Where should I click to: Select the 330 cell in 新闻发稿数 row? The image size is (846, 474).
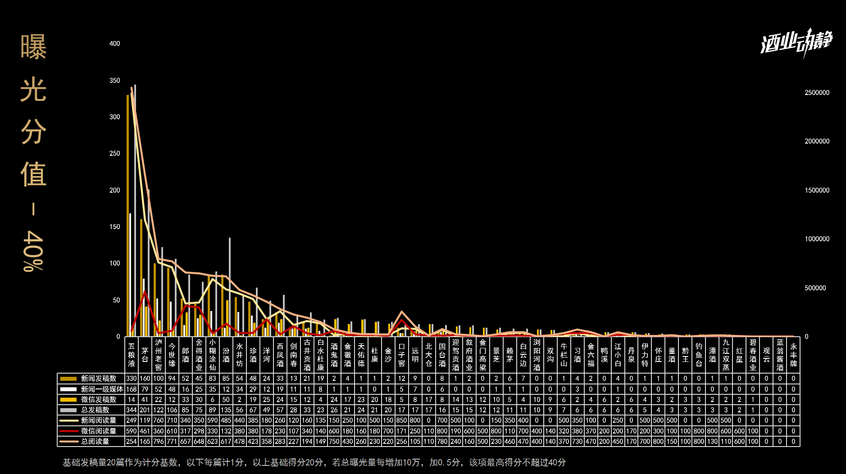pyautogui.click(x=131, y=379)
